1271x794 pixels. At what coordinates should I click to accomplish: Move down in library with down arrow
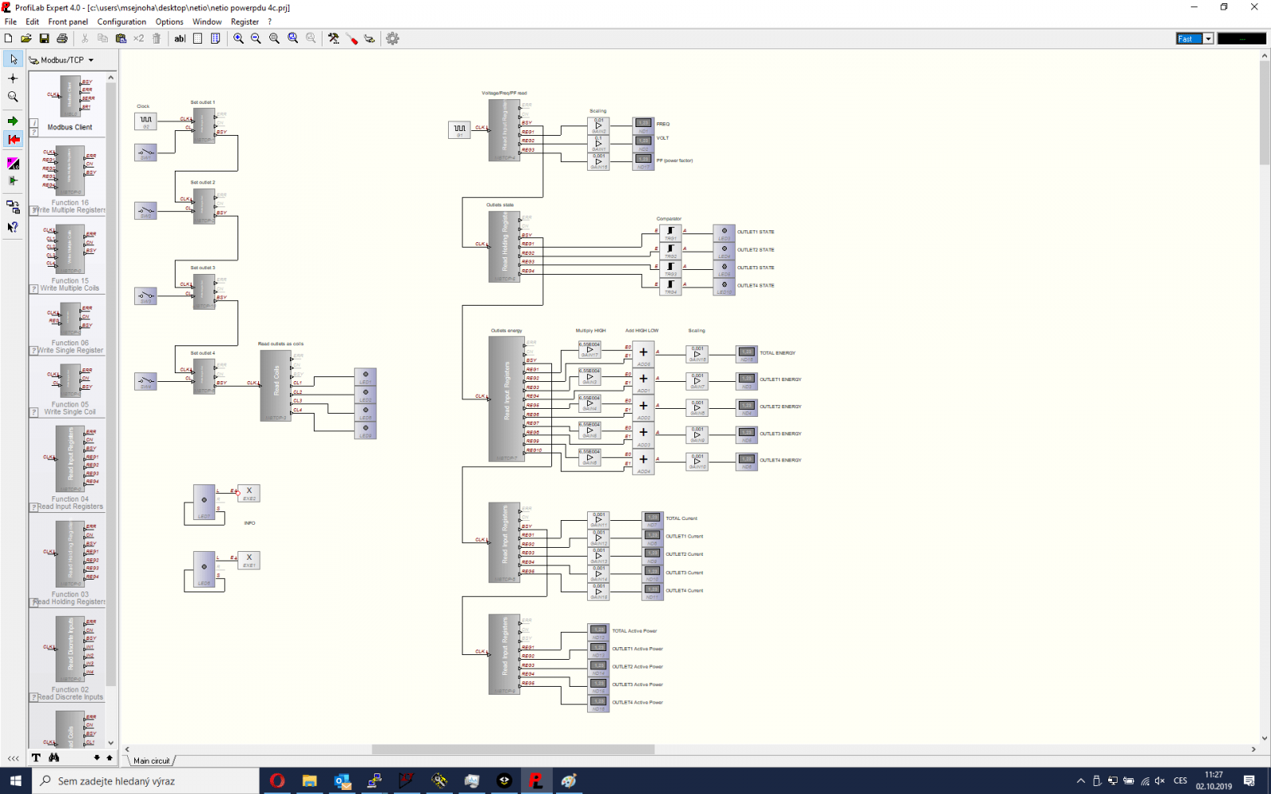[x=97, y=757]
